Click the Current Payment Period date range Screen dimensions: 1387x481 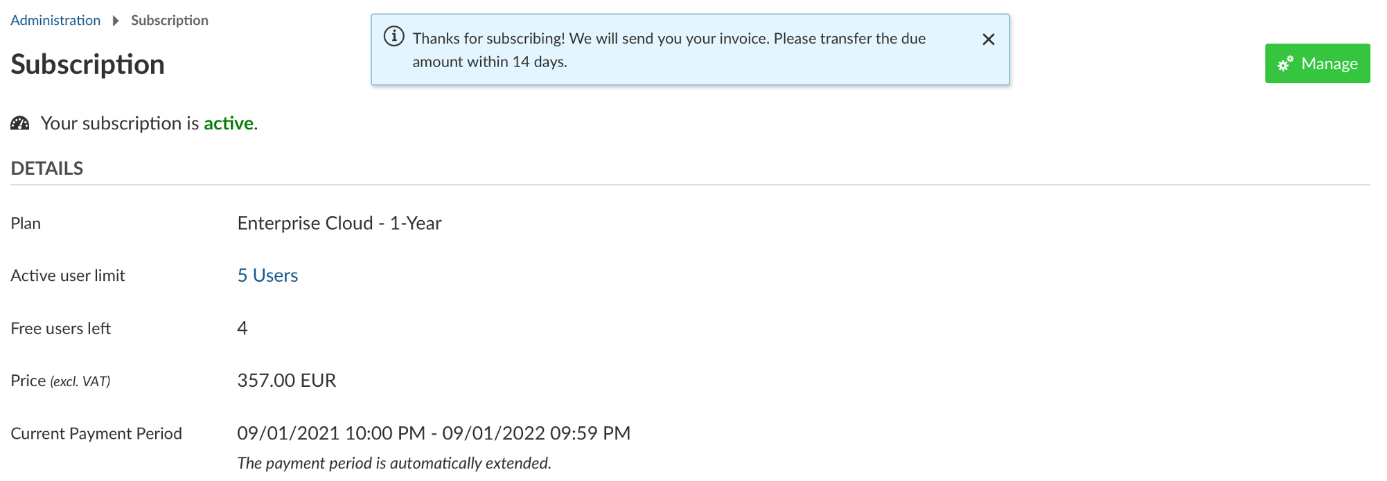pyautogui.click(x=434, y=433)
